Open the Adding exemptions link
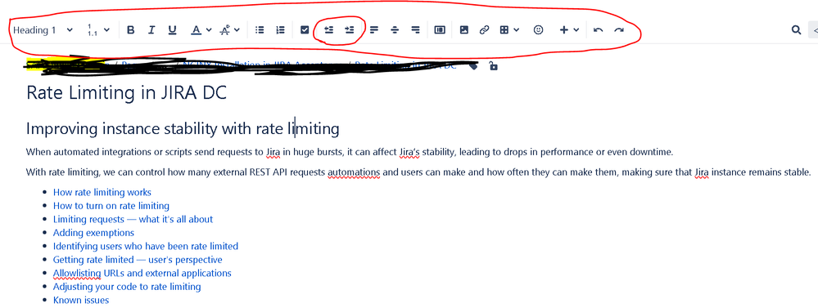Viewport: 818px width, 308px height. [x=93, y=233]
